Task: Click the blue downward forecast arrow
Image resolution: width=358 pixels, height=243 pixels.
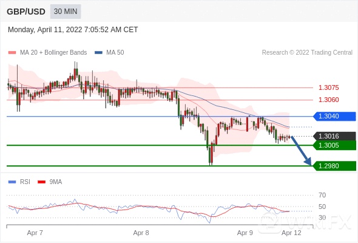Action: pyautogui.click(x=301, y=151)
